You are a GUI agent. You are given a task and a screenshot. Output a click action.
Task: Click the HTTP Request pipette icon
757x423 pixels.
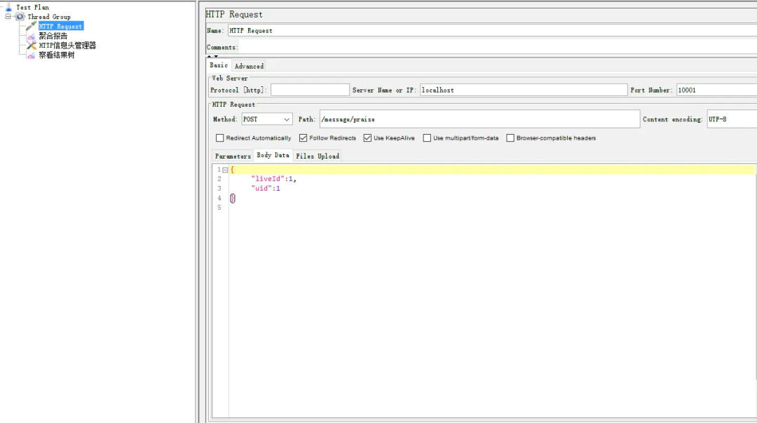[32, 26]
